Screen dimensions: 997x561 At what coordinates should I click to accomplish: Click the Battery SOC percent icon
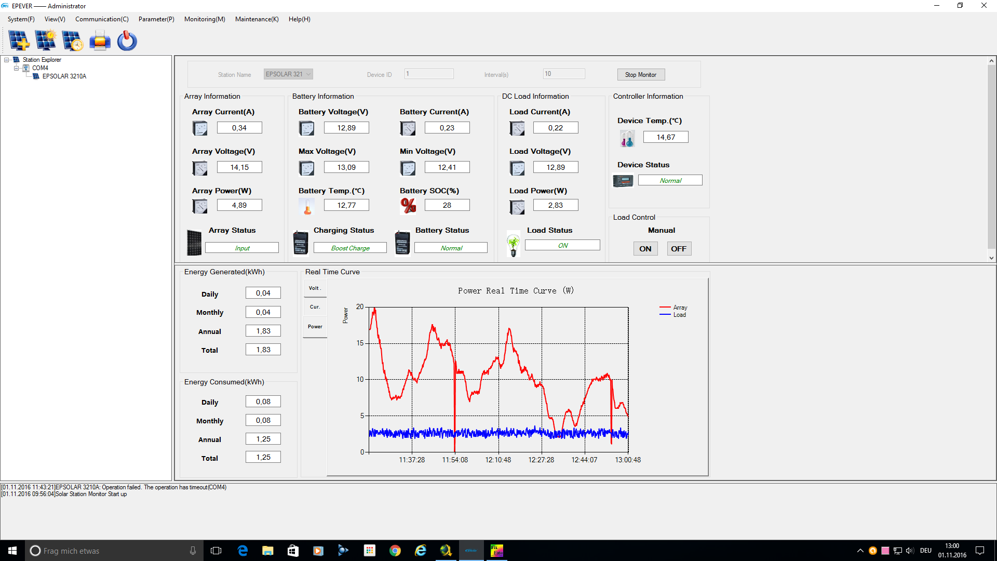408,206
